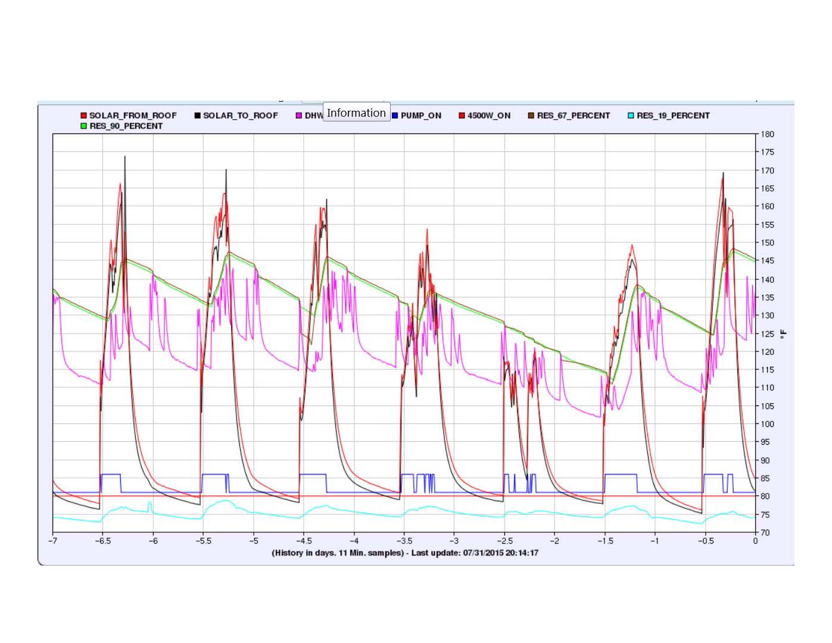
Task: Click the magenta DHW legend swatch
Action: tap(299, 116)
